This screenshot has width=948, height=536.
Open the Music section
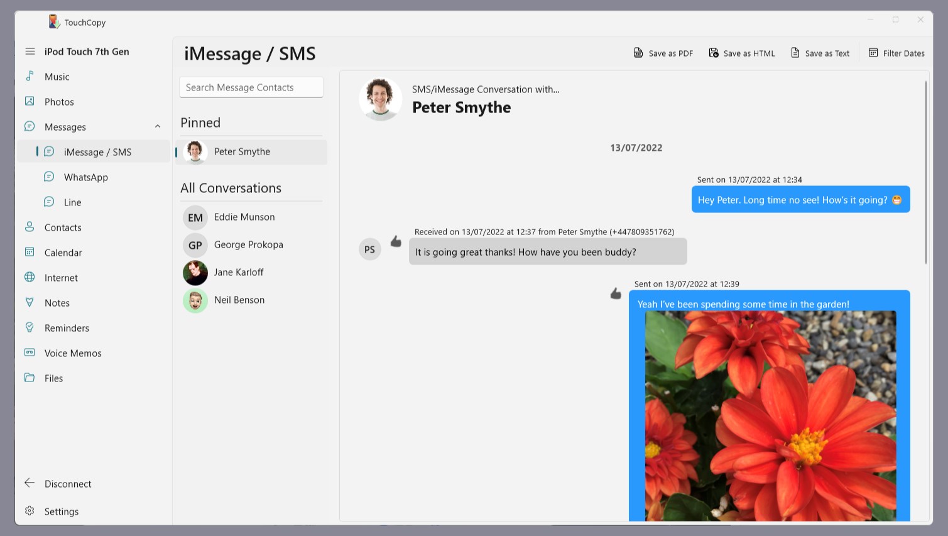[93, 77]
